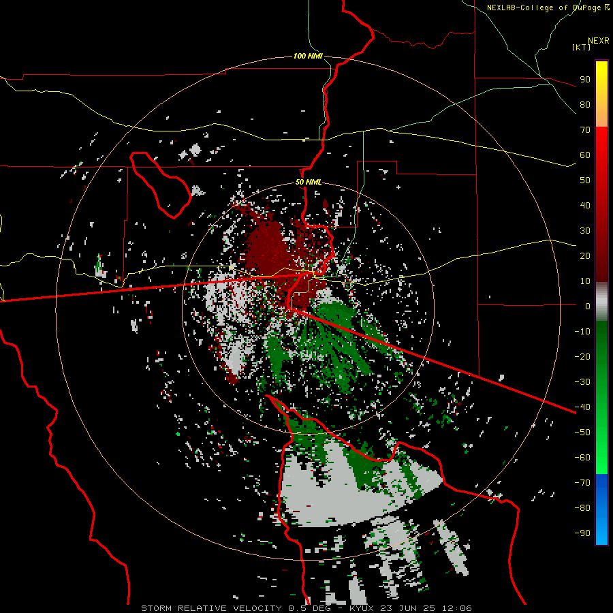Image resolution: width=613 pixels, height=613 pixels.
Task: Pick the blue bottom segment of color bar
Action: point(601,509)
